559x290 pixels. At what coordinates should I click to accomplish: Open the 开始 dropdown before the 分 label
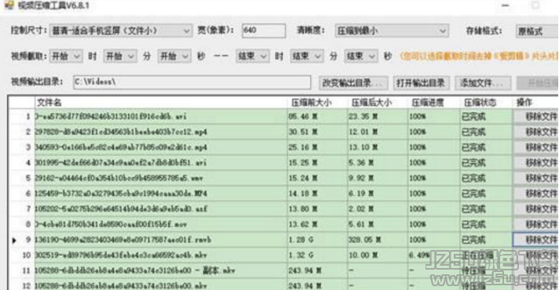point(120,56)
